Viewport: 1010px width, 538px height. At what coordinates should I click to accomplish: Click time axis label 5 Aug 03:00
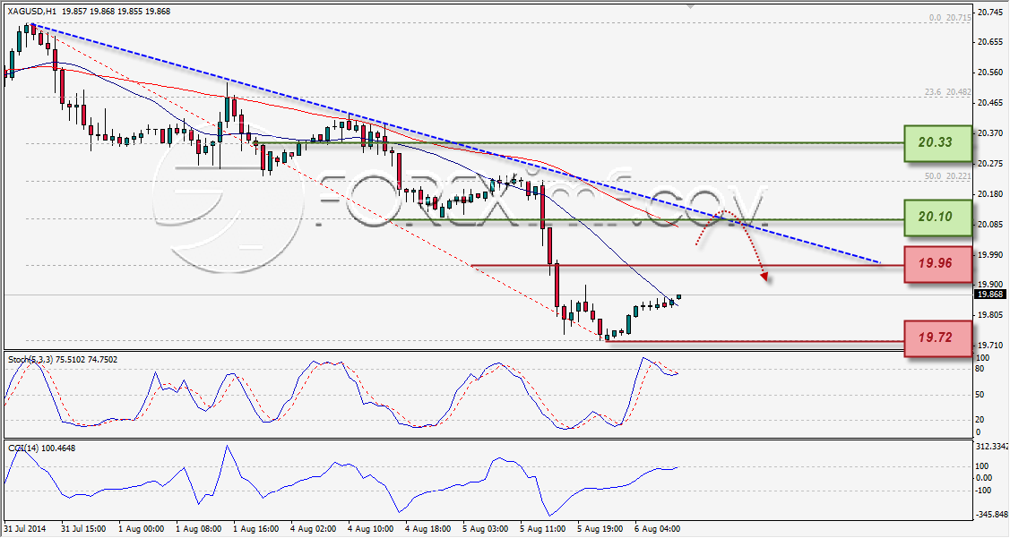485,529
